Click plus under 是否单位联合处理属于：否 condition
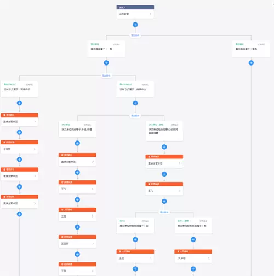This screenshot has height=276, width=274. (135, 239)
